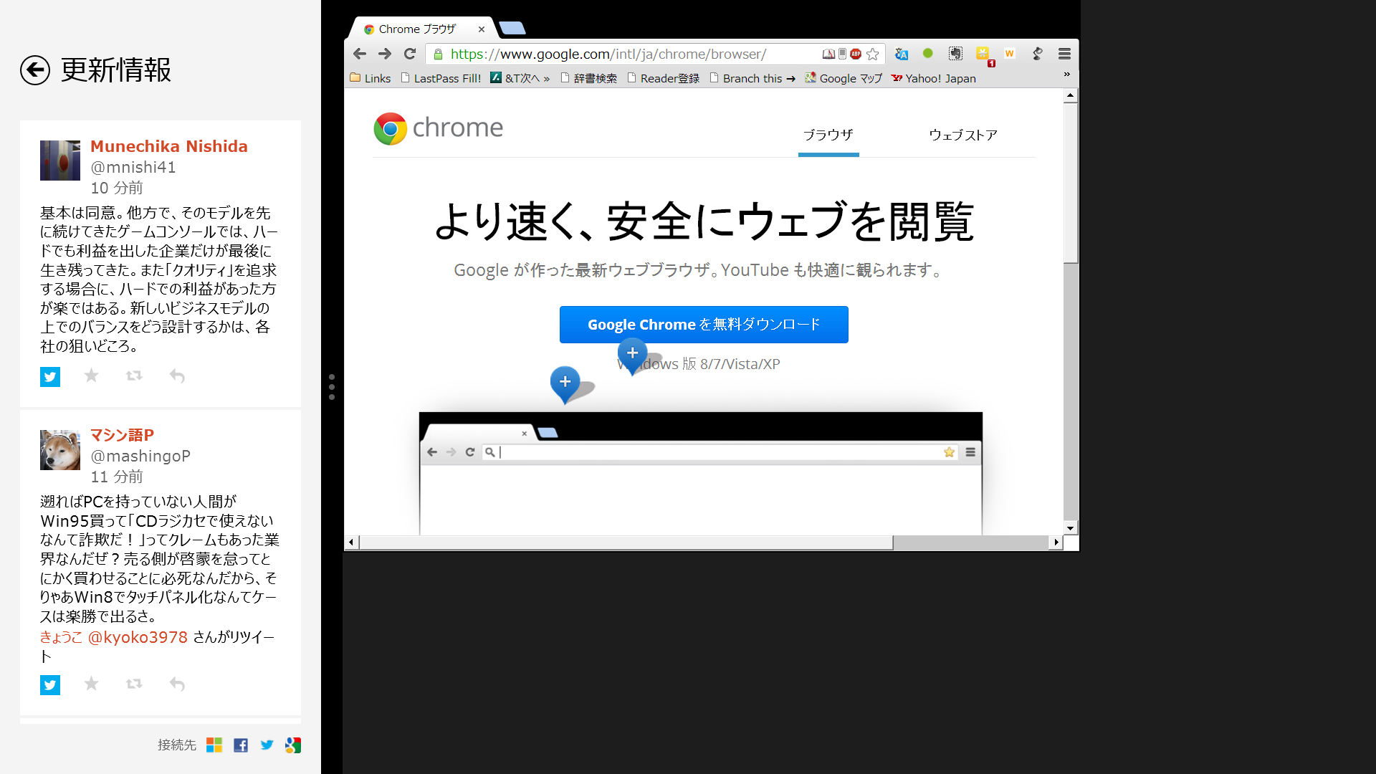Click the horizontal scrollbar of the page
The image size is (1376, 774).
(x=625, y=543)
